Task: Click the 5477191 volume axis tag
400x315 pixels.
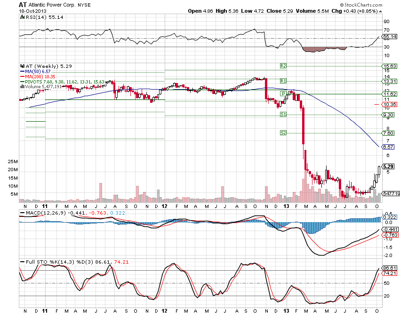Action: [x=392, y=193]
